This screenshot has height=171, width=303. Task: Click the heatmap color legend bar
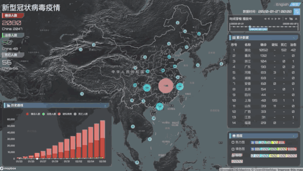tap(267, 143)
